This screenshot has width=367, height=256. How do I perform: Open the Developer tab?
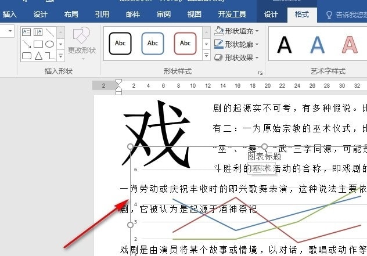232,15
